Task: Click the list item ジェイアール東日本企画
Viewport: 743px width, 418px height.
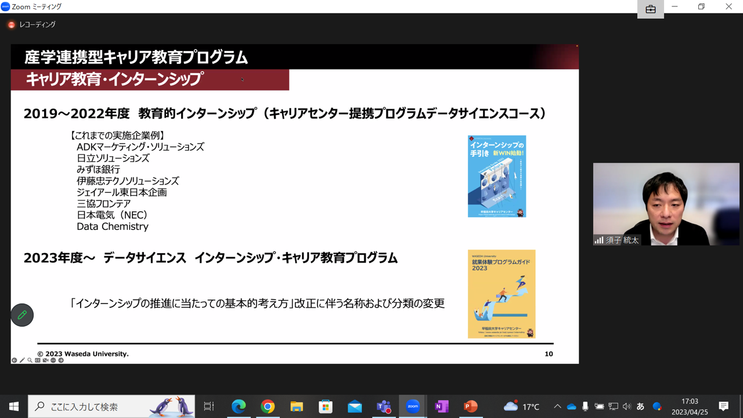Action: (x=122, y=192)
